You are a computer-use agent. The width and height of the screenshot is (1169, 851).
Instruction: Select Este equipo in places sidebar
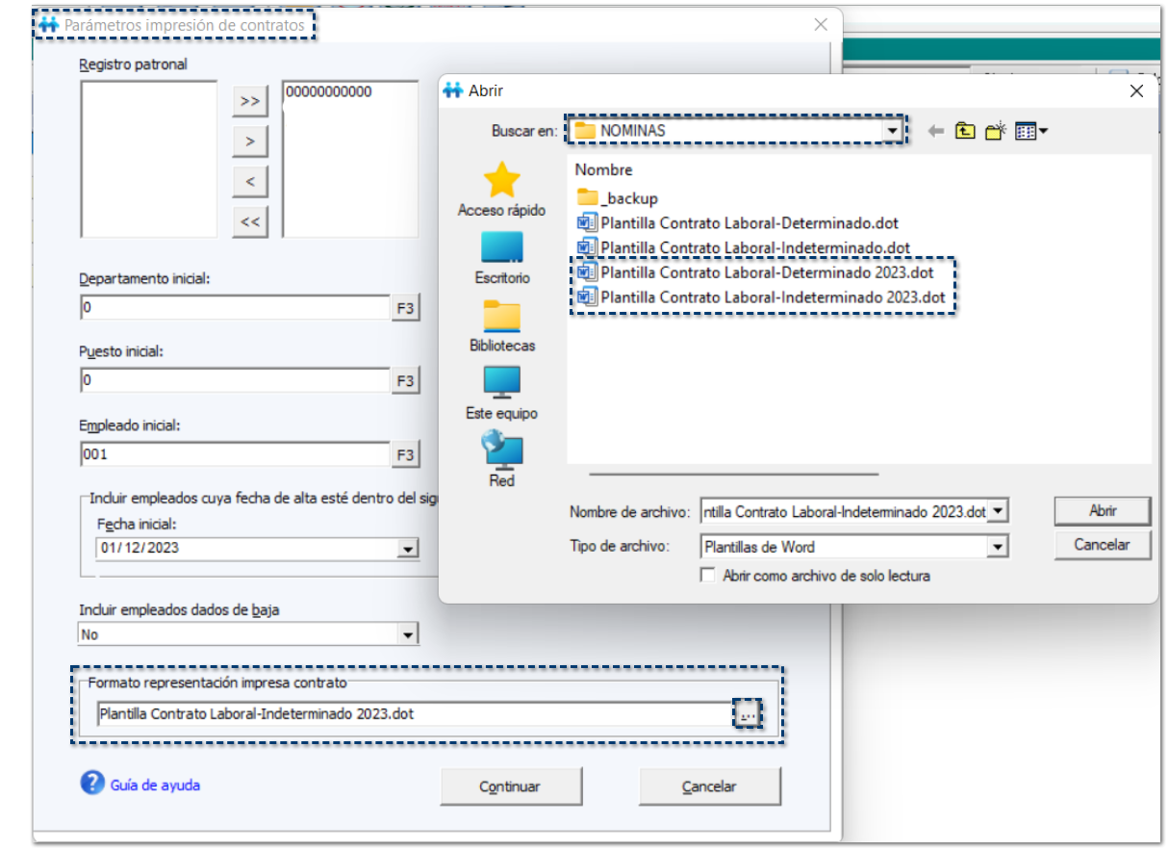501,393
